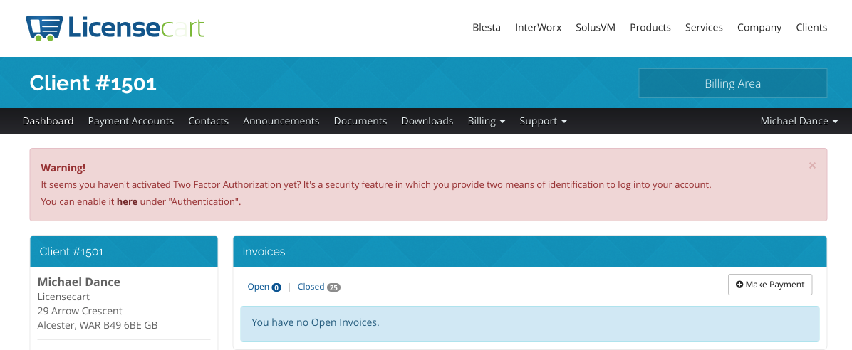This screenshot has height=350, width=852.
Task: Open the Michael Dance account dropdown
Action: pos(799,121)
